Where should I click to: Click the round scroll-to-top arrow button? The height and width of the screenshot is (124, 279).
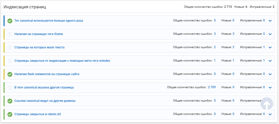[267, 104]
